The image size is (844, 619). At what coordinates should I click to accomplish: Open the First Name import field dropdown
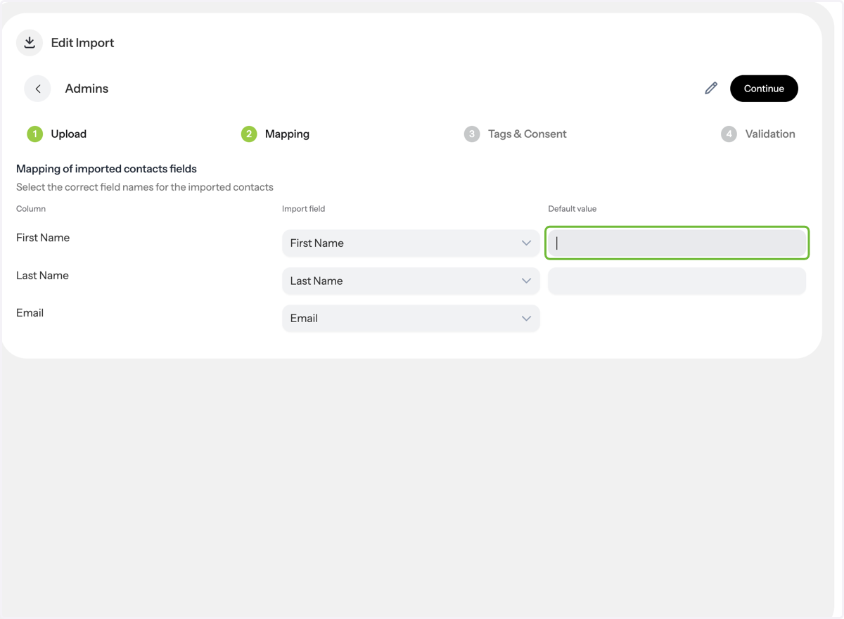click(411, 243)
